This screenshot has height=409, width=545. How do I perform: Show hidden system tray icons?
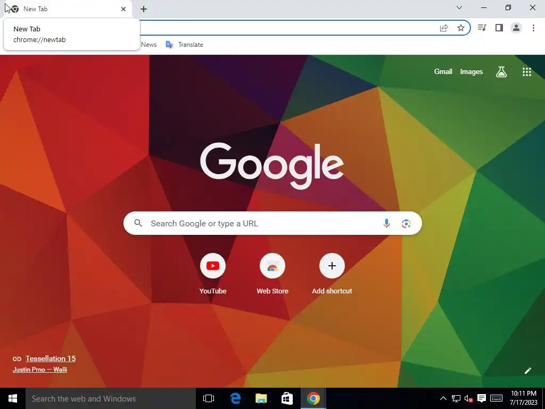point(443,398)
